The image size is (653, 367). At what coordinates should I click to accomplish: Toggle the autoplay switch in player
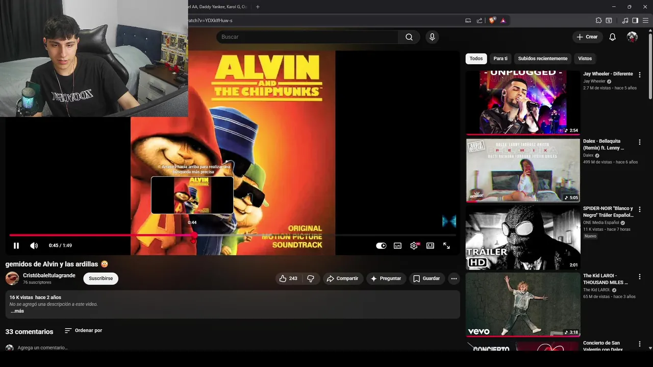[381, 246]
